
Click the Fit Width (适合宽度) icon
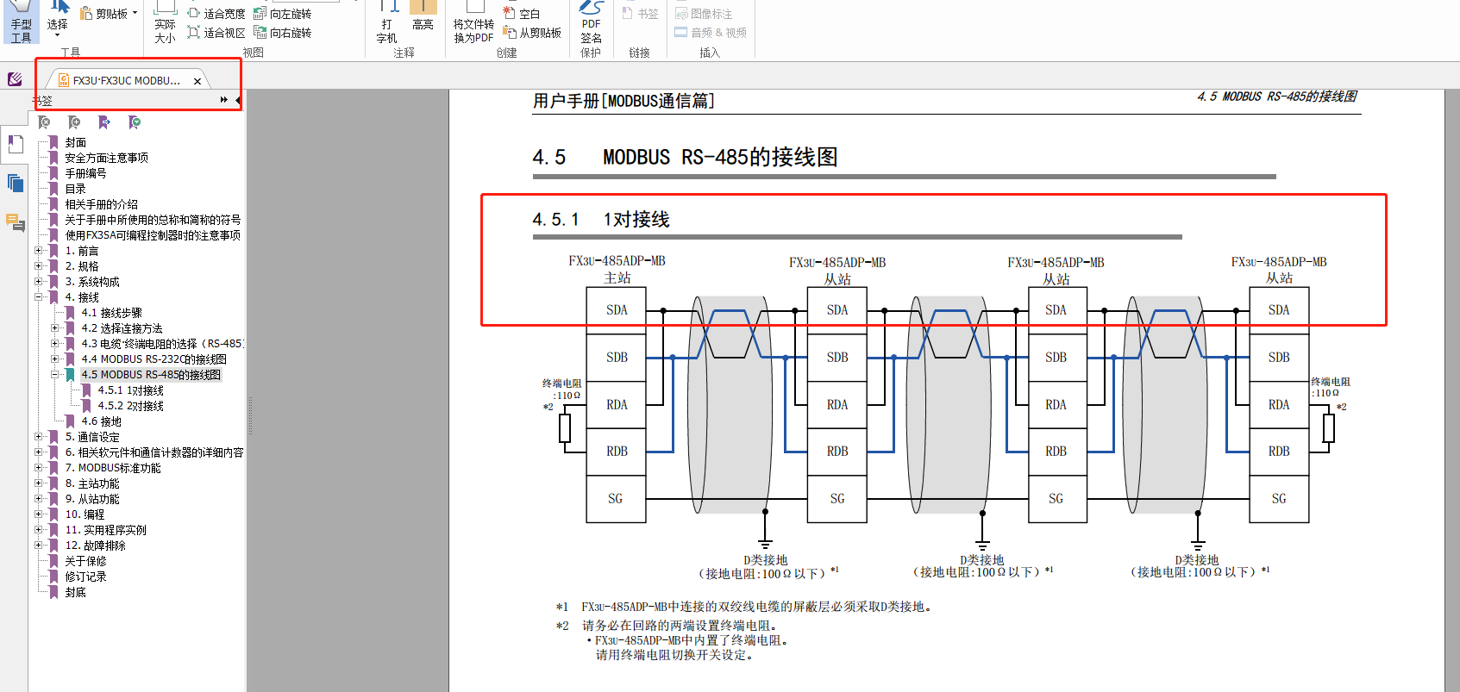pyautogui.click(x=194, y=14)
